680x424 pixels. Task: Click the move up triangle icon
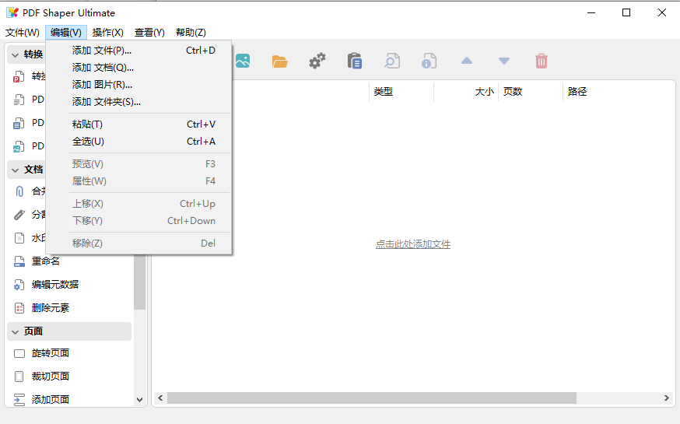467,61
